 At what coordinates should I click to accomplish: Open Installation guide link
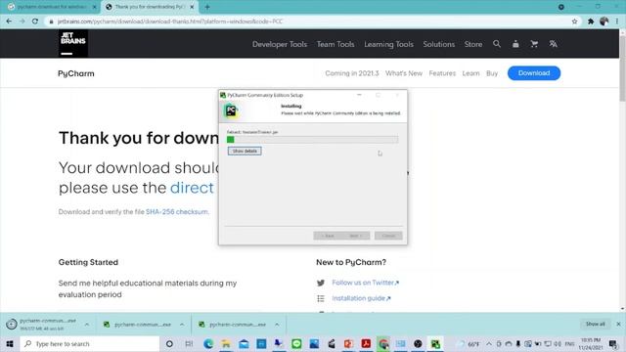(x=361, y=298)
